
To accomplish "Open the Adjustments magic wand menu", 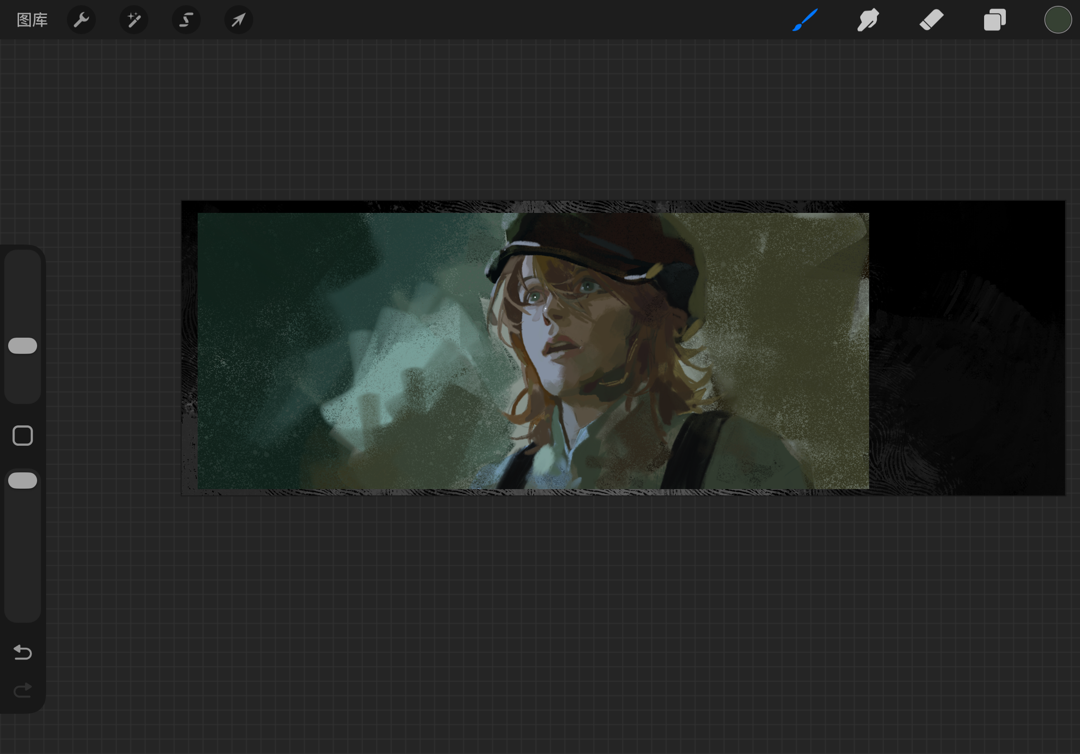I will coord(134,20).
